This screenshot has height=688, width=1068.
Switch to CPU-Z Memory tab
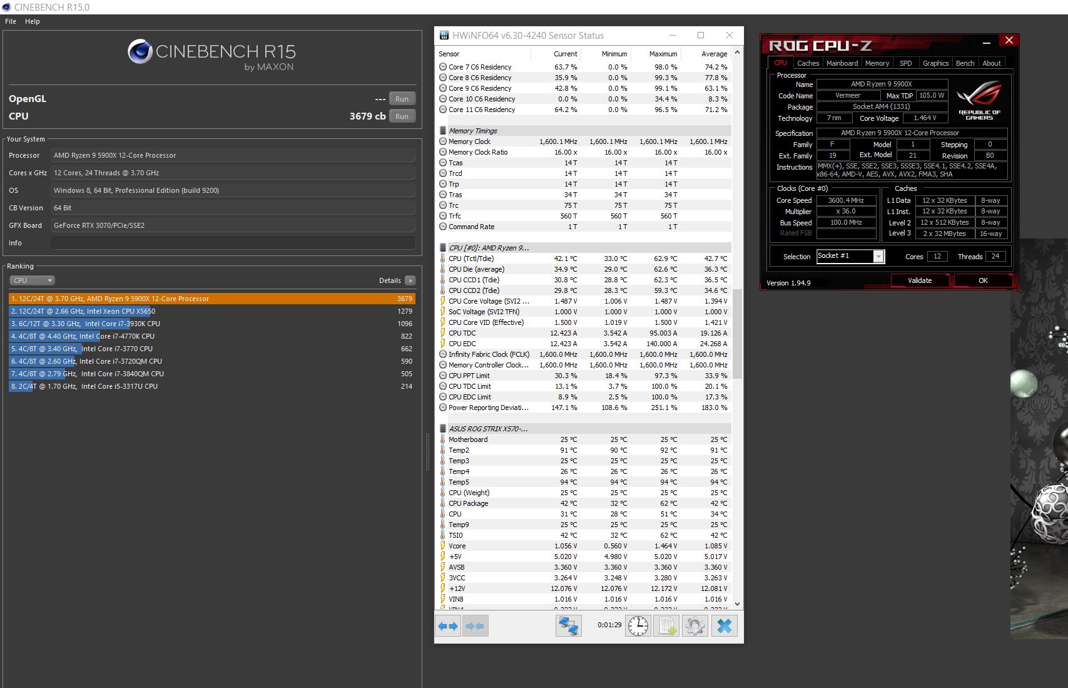click(x=877, y=63)
